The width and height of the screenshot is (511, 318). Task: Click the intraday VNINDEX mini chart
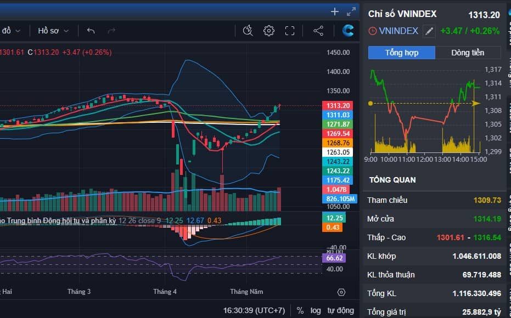pos(425,111)
